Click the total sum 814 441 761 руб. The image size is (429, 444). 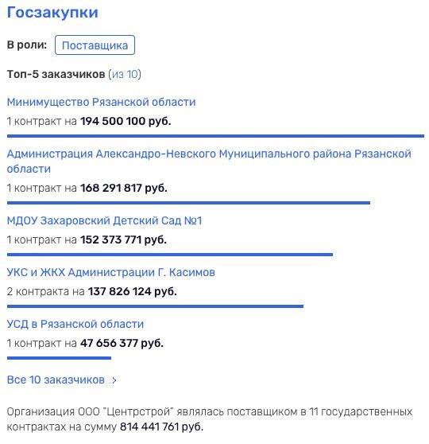pos(162,426)
